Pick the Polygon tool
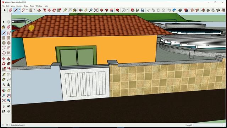 point(9,43)
